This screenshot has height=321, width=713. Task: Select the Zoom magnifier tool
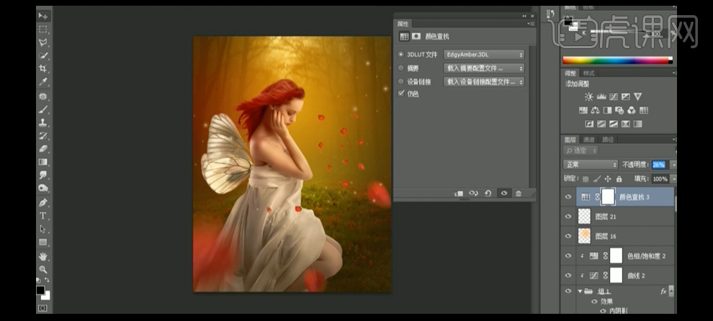(x=43, y=269)
